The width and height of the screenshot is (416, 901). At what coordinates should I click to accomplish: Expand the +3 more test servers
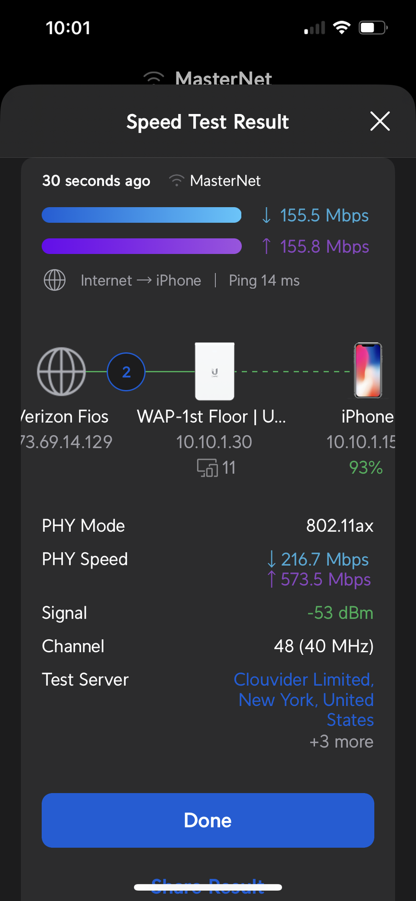341,742
